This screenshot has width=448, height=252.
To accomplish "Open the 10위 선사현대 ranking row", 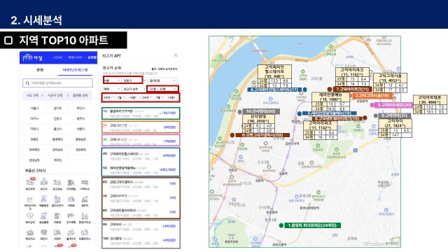I will point(141,241).
